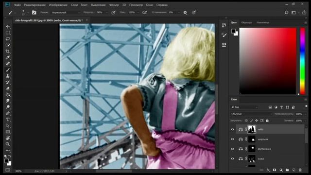Select the Rectangular Marquee tool
Screen dimensions: 311x175
click(x=8, y=33)
